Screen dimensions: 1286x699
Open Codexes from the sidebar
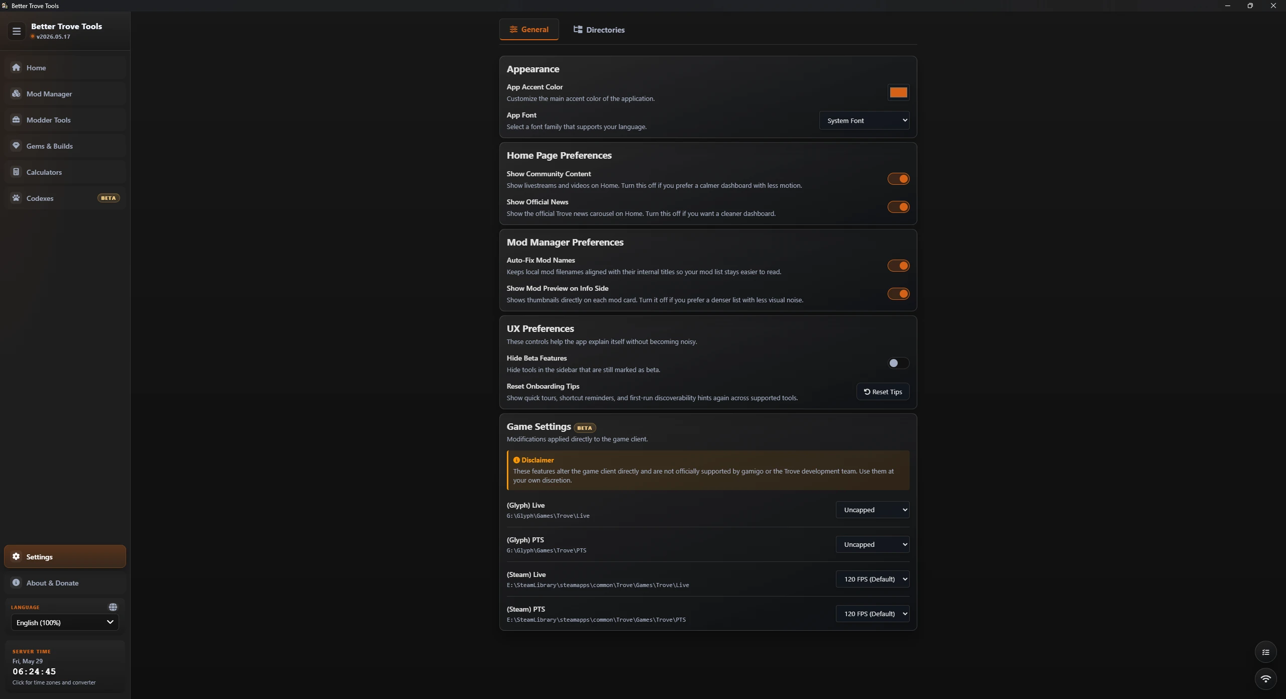pyautogui.click(x=65, y=198)
